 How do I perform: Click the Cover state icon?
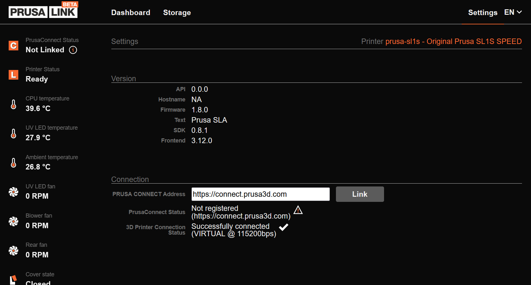13,280
